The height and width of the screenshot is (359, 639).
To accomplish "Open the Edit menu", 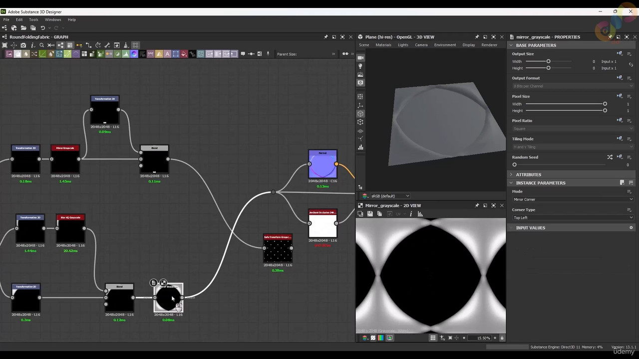I will (19, 19).
